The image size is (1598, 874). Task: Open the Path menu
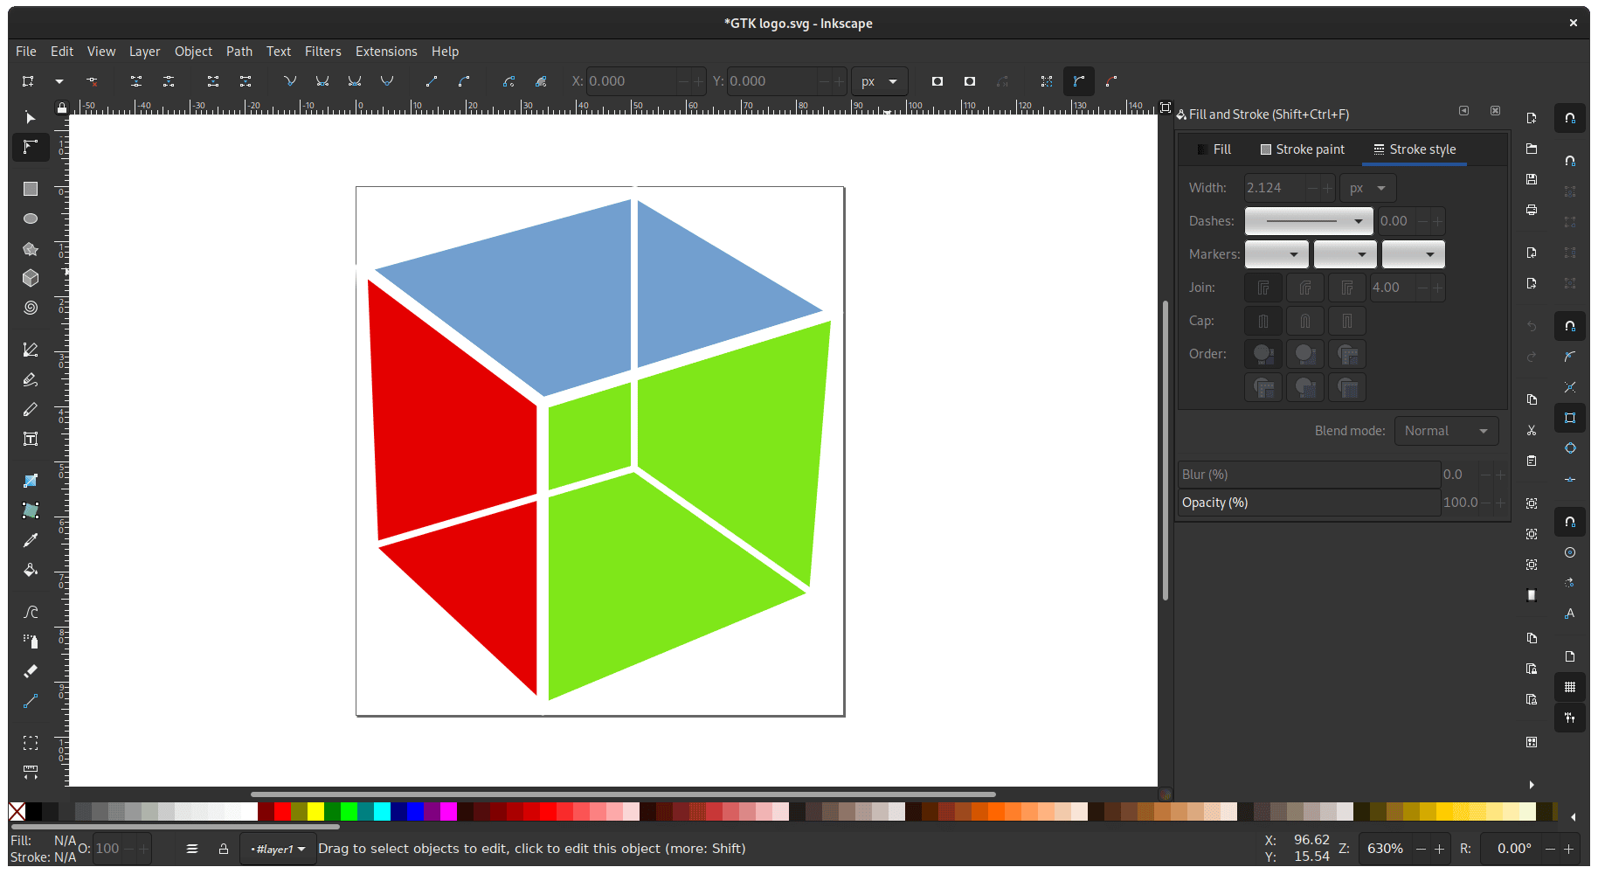tap(239, 51)
